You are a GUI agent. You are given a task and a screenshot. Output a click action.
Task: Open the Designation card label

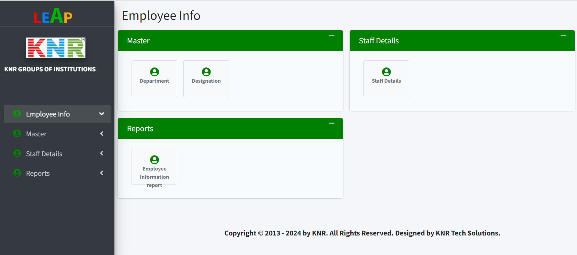[206, 81]
